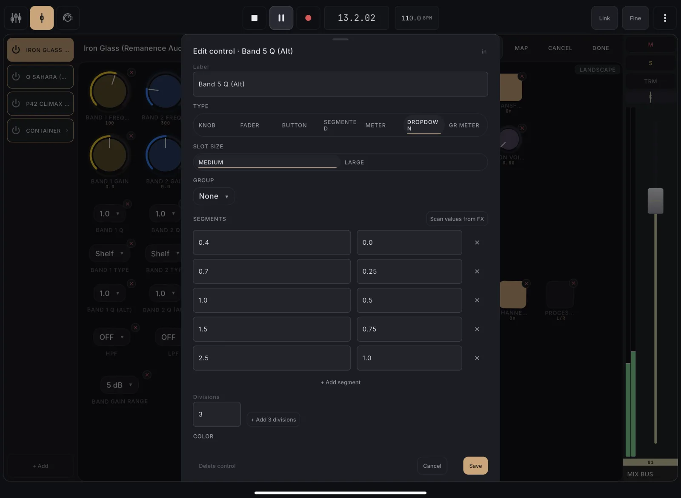Toggle power for CONTAINER
The width and height of the screenshot is (681, 498).
click(x=16, y=130)
